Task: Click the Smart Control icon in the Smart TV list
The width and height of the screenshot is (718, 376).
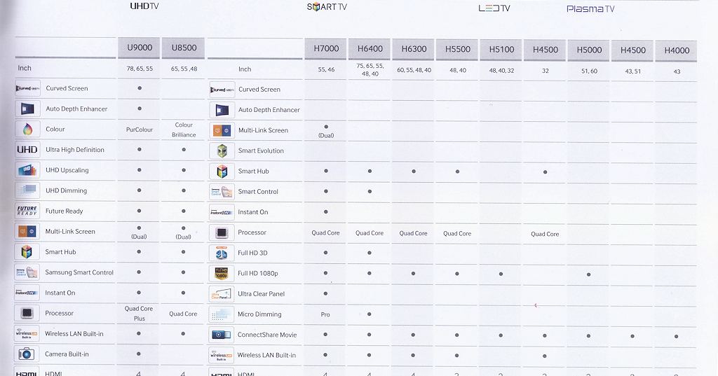Action: pyautogui.click(x=222, y=192)
